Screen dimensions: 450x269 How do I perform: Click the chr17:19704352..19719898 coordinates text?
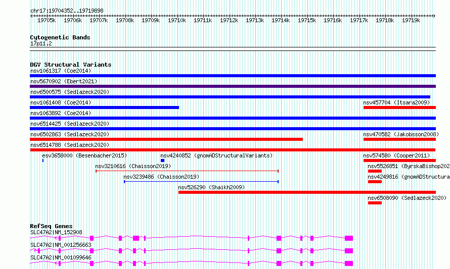pyautogui.click(x=67, y=11)
